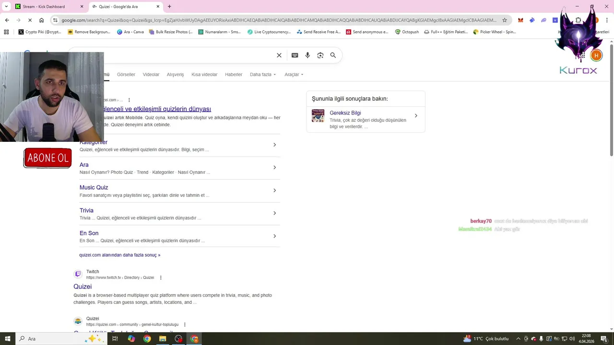
Task: Open Live Cryptocurrency bookmark
Action: tap(269, 32)
